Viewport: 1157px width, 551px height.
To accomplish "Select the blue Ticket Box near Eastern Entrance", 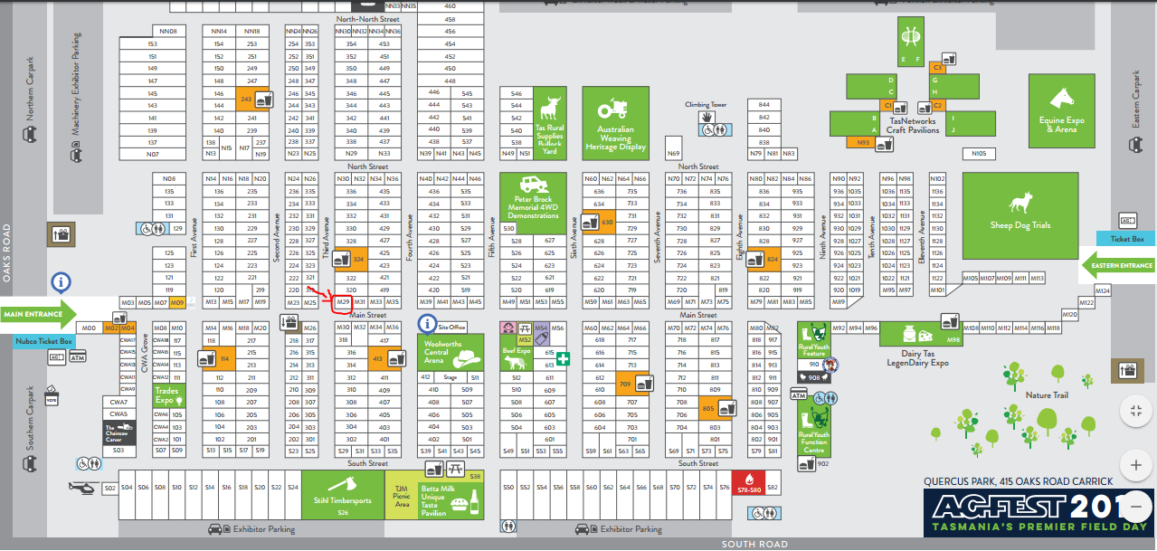I will [x=1126, y=239].
